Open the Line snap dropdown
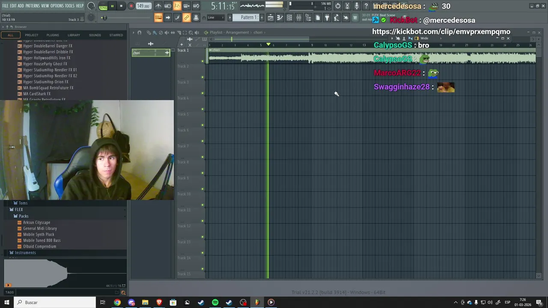The image size is (548, 308). click(x=216, y=18)
